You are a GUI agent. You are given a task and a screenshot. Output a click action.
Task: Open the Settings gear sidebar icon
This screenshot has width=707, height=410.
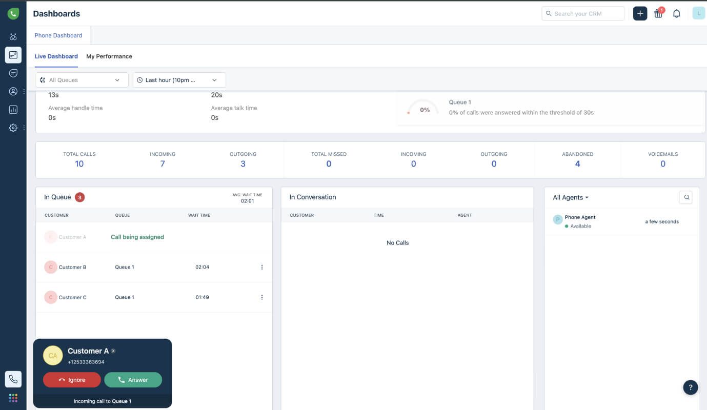click(x=13, y=128)
